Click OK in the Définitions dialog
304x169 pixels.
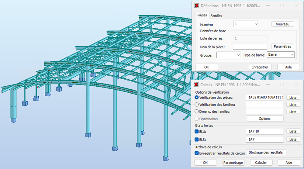tap(207, 67)
